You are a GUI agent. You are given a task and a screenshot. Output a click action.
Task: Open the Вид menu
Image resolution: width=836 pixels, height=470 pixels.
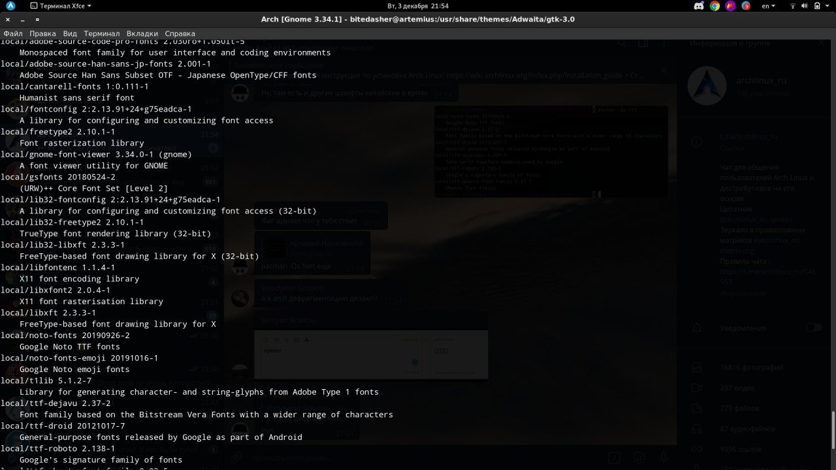click(x=70, y=33)
